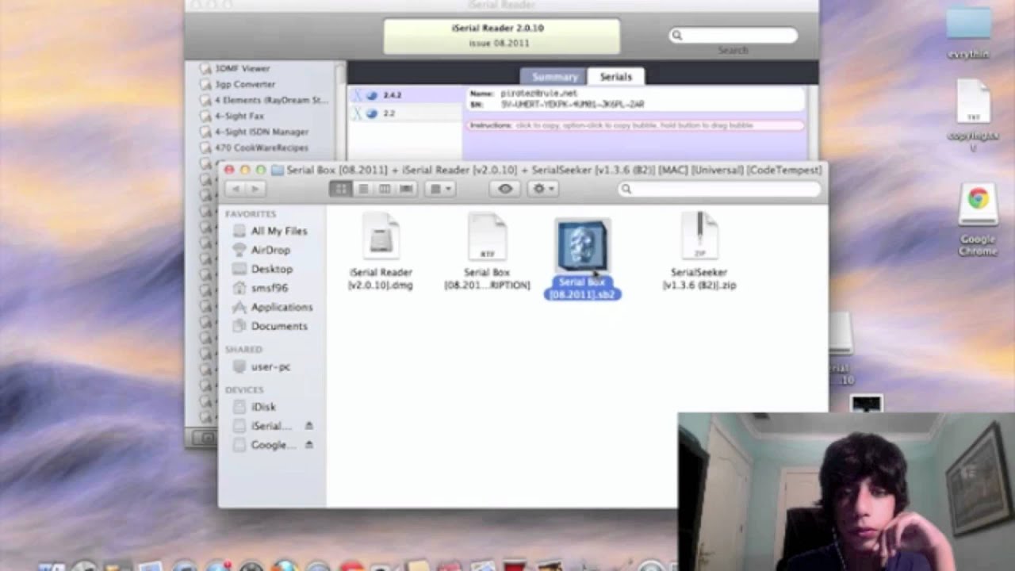Switch Finder to column view
Viewport: 1015px width, 571px height.
(385, 189)
